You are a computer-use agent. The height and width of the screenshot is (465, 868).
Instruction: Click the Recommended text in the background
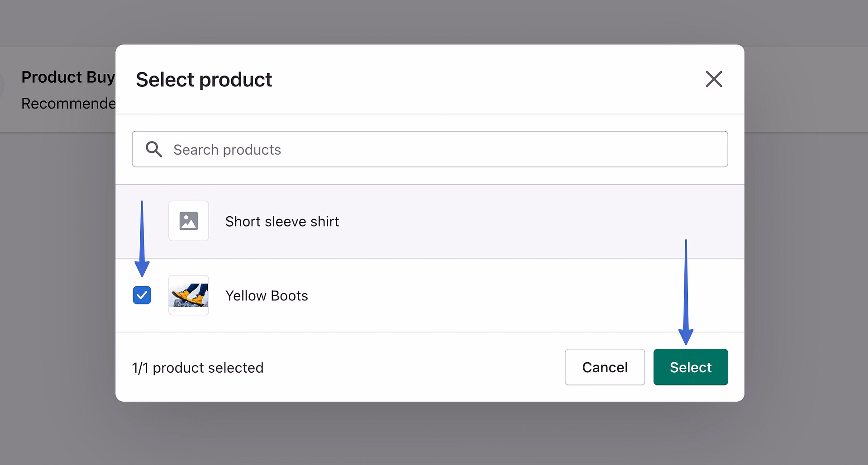[x=68, y=103]
